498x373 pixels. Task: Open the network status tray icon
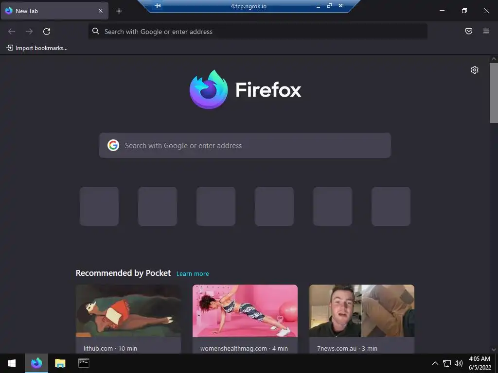(447, 363)
